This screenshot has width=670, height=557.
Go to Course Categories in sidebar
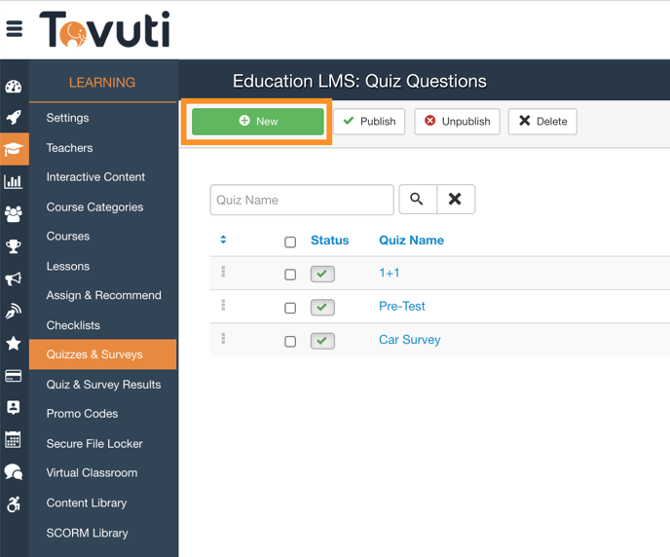tap(94, 207)
